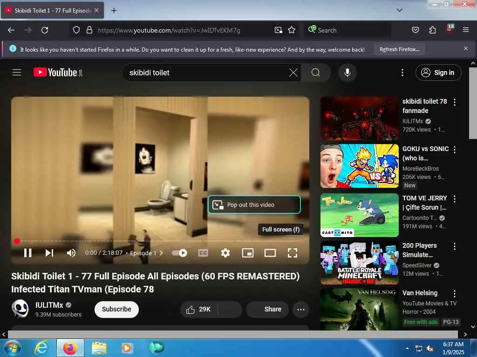This screenshot has width=477, height=357.
Task: Open options for skibidi toilet 78 fanmade
Action: click(455, 102)
